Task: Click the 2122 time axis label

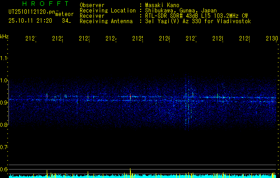Action: pyautogui.click(x=57, y=39)
